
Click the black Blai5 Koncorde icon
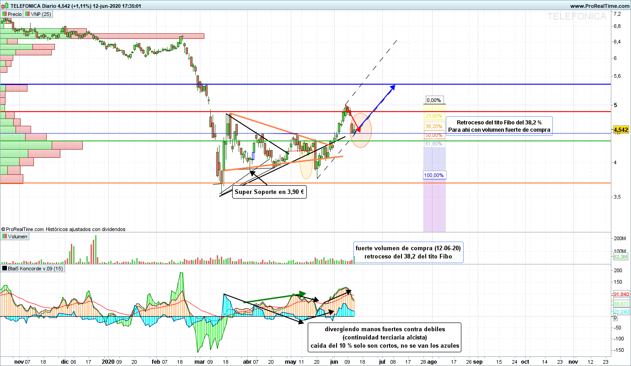pos(5,269)
